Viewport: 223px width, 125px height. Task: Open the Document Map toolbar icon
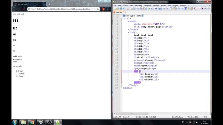pyautogui.click(x=192, y=9)
